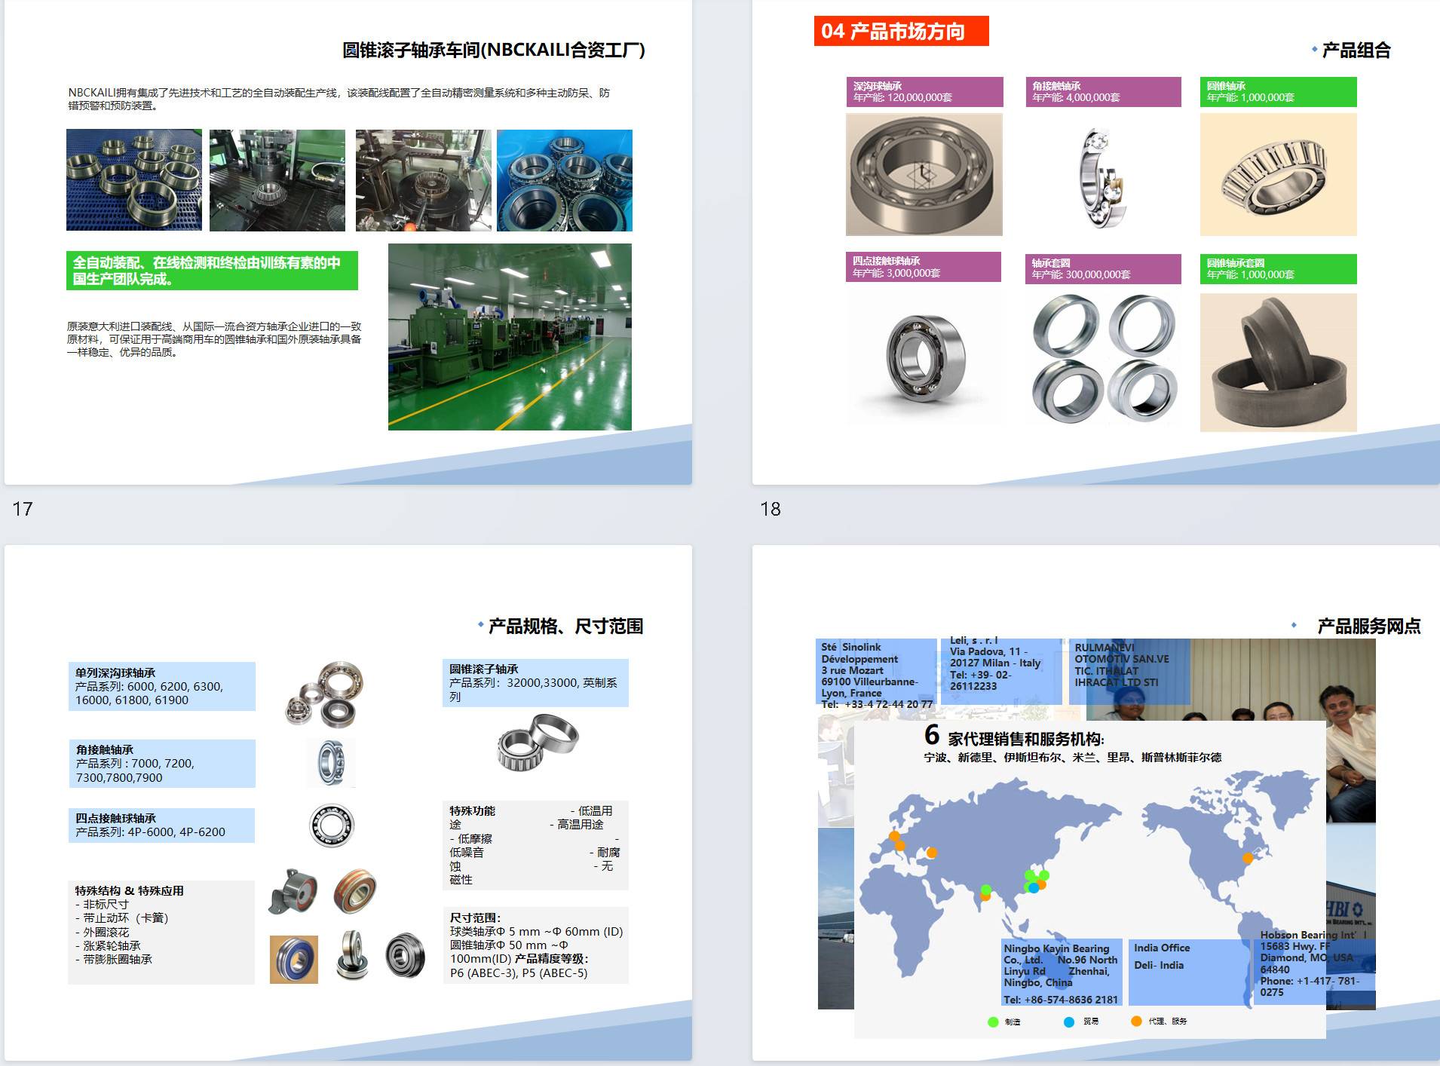Click the '四点接触球轴承 年产能 3,000,000套' label

pyautogui.click(x=924, y=267)
